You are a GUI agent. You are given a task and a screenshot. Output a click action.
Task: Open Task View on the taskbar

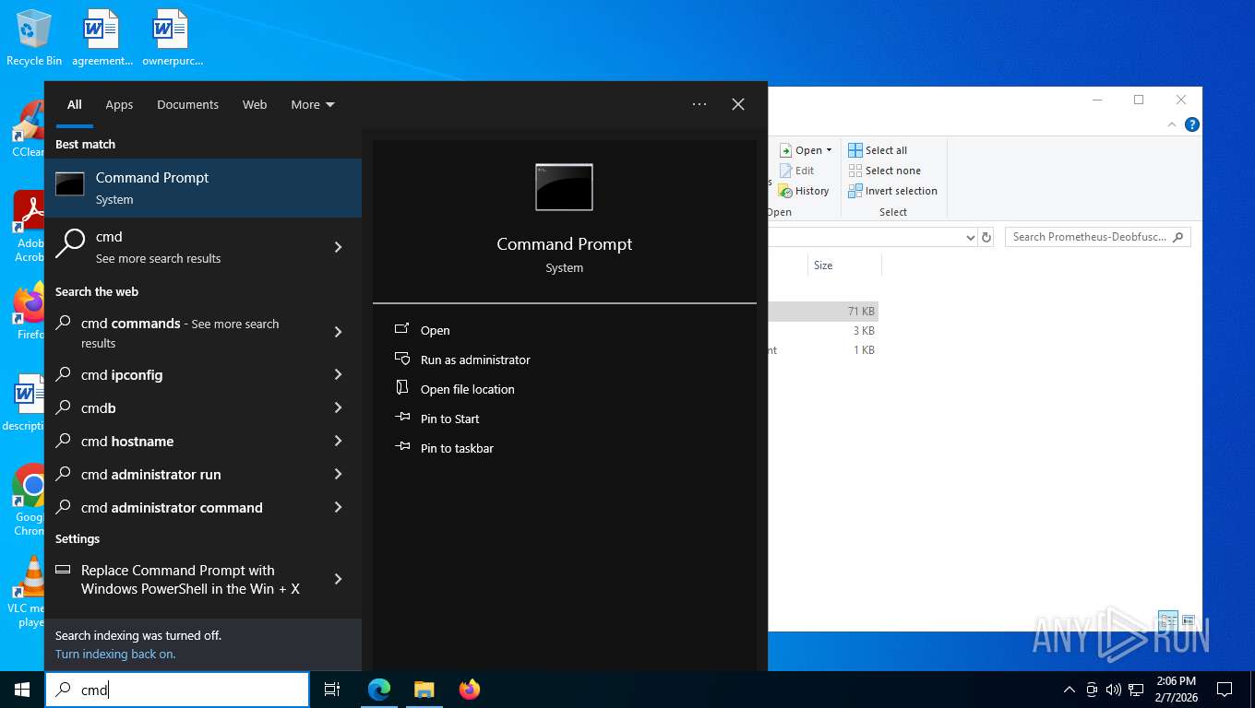coord(332,690)
